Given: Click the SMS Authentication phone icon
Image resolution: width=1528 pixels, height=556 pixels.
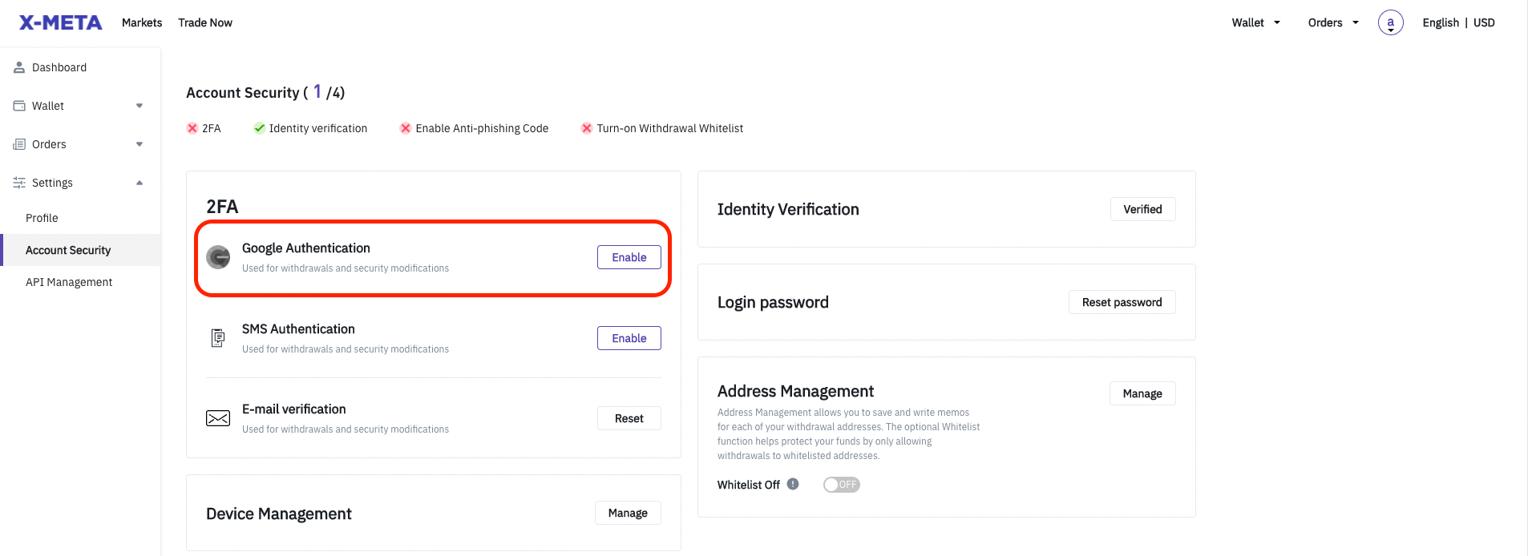Looking at the screenshot, I should click(x=217, y=337).
